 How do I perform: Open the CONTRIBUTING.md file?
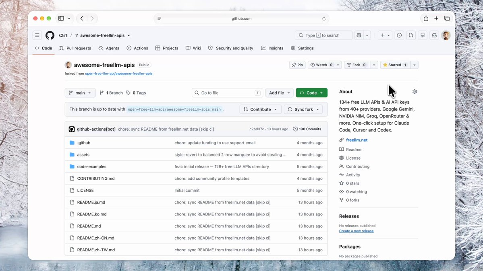tap(96, 179)
